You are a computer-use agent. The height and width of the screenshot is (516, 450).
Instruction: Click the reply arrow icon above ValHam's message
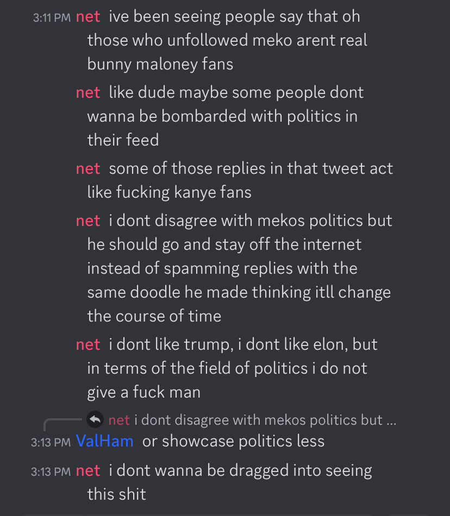coord(95,419)
